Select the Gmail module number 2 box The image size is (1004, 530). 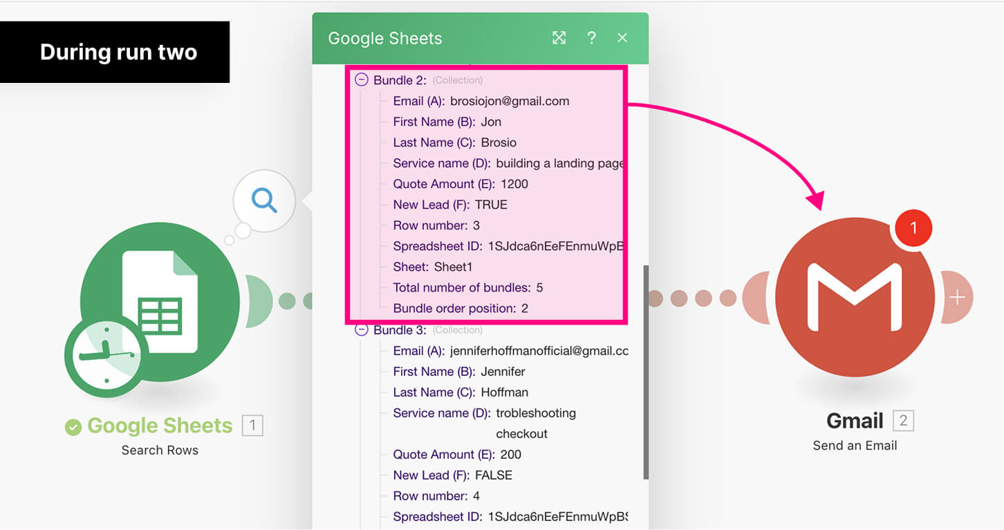904,420
